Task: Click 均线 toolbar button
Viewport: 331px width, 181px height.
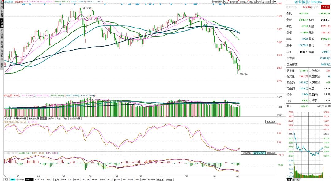Action: [x=259, y=2]
